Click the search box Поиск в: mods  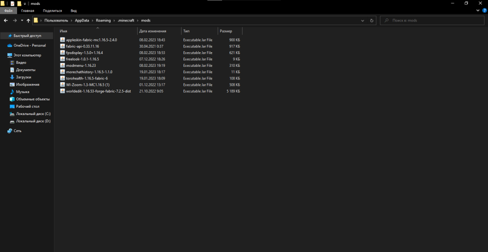432,20
